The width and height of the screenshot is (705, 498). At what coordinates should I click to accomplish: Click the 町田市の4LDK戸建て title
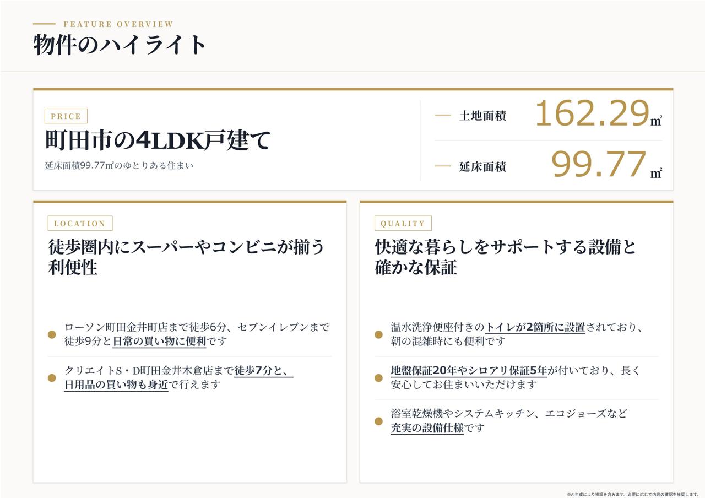pyautogui.click(x=158, y=140)
